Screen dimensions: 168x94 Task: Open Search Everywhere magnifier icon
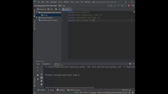133,5
